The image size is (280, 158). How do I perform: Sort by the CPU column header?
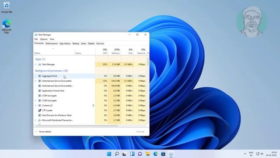coord(101,51)
